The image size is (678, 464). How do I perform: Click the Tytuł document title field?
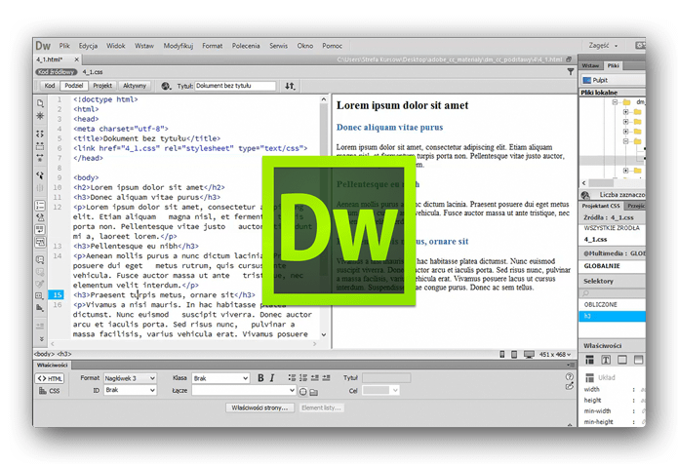tap(236, 86)
